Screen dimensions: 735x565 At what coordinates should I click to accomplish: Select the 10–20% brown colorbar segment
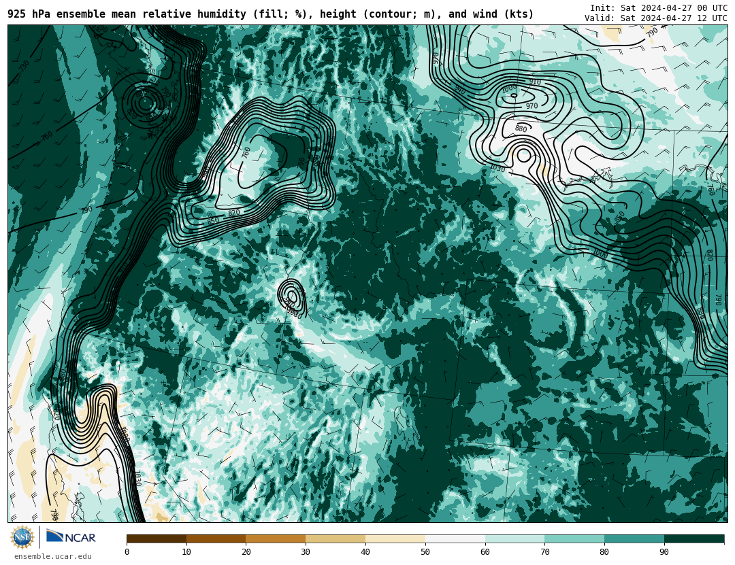point(216,538)
